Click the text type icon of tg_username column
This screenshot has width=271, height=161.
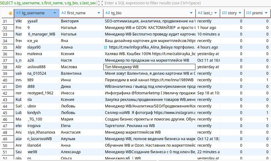(18, 13)
